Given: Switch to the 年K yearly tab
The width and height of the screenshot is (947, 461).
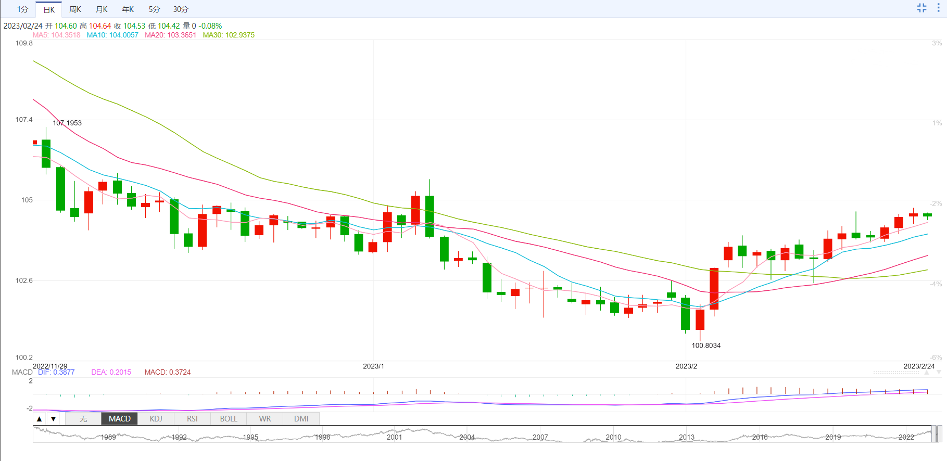Looking at the screenshot, I should (128, 9).
